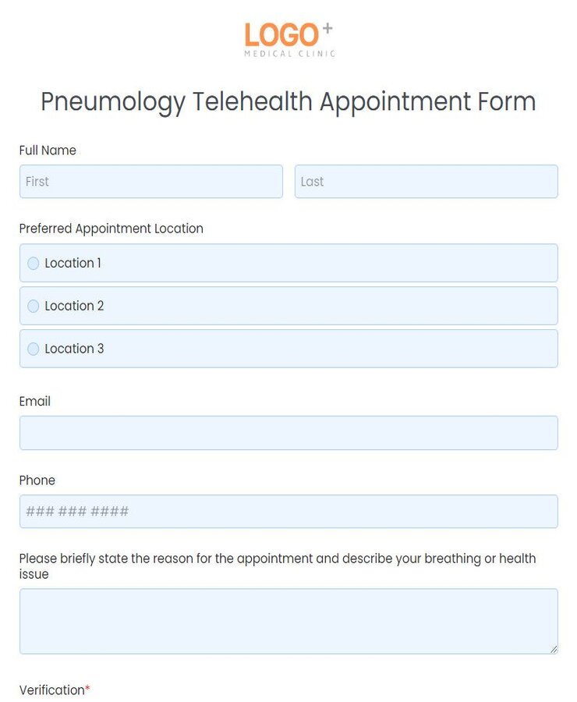Click the Verification label
The width and height of the screenshot is (577, 702).
pyautogui.click(x=50, y=690)
